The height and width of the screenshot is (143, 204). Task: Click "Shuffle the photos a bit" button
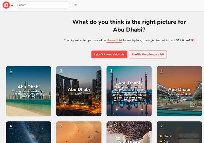point(148,54)
